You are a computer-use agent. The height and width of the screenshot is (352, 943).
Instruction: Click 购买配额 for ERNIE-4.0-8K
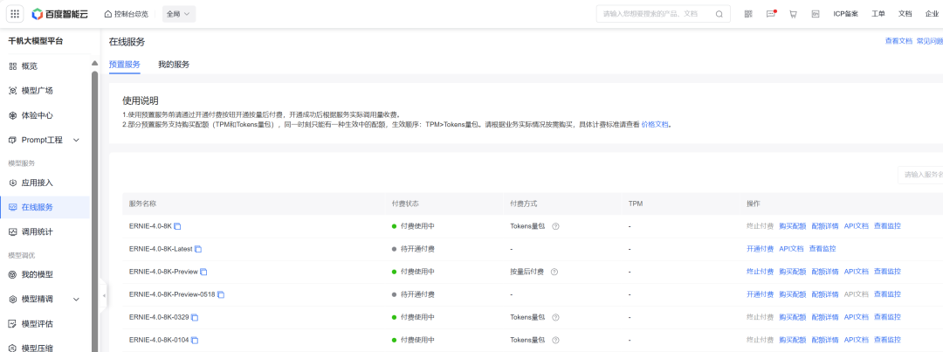pos(793,226)
